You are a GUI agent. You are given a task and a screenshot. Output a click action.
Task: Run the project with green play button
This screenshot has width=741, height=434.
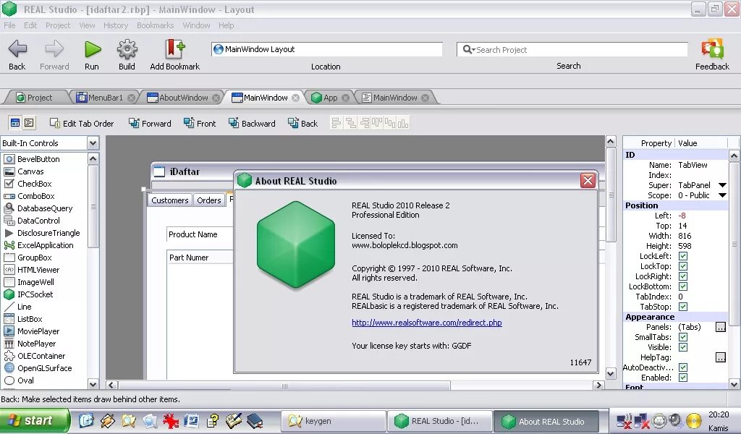point(93,48)
